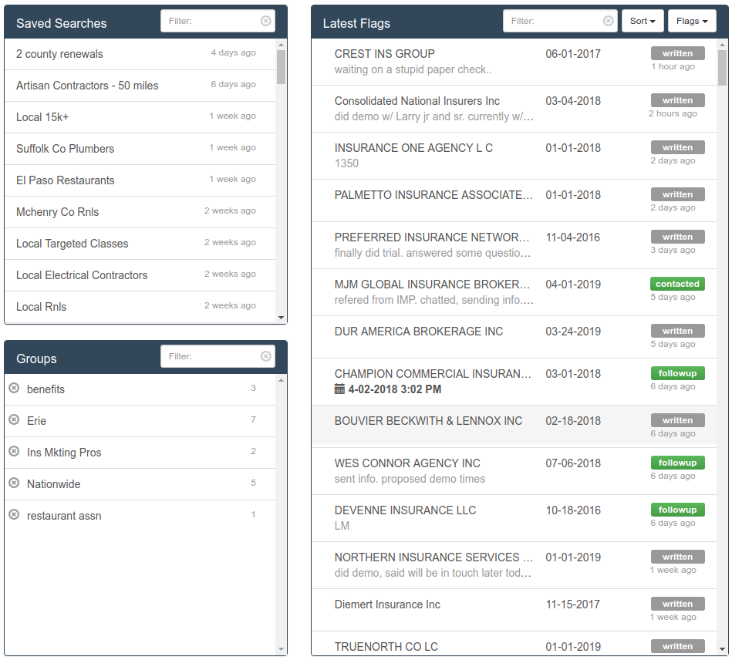Select Diemert Insurance Inc entry
732x660 pixels.
[x=514, y=610]
